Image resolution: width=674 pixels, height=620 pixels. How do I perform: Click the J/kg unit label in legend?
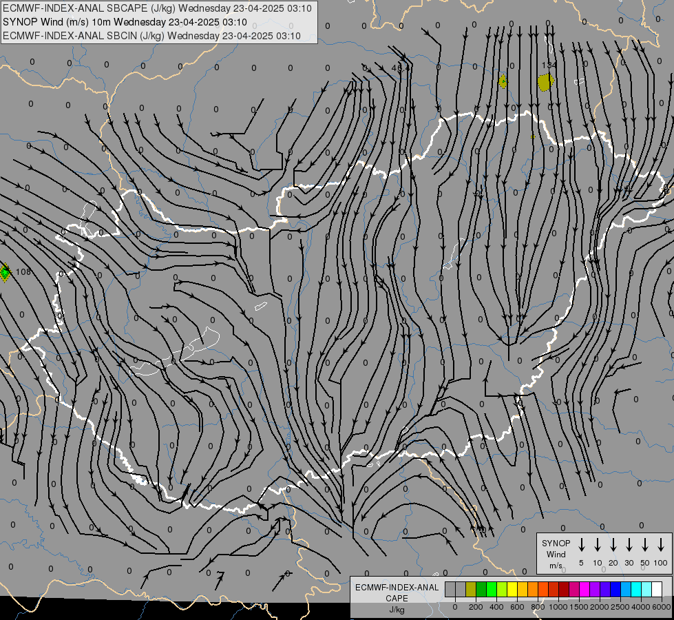coord(397,610)
